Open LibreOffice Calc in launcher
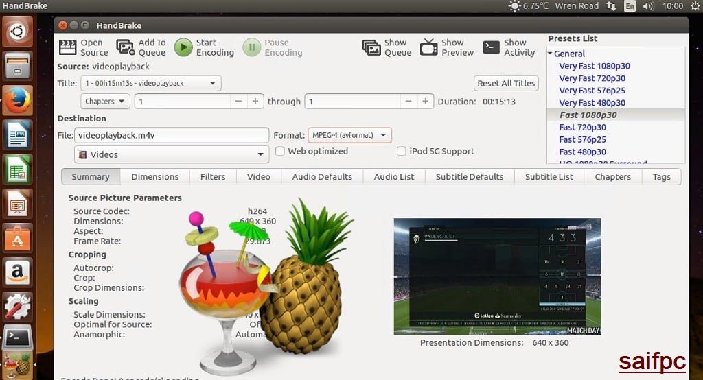Screen dimensions: 703x380 point(17,169)
